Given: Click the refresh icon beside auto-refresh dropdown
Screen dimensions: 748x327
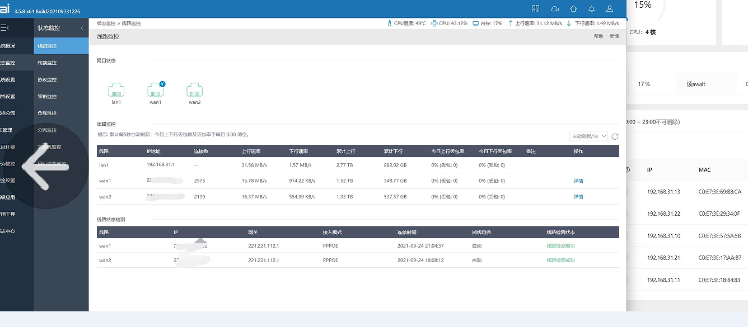Looking at the screenshot, I should pyautogui.click(x=615, y=136).
